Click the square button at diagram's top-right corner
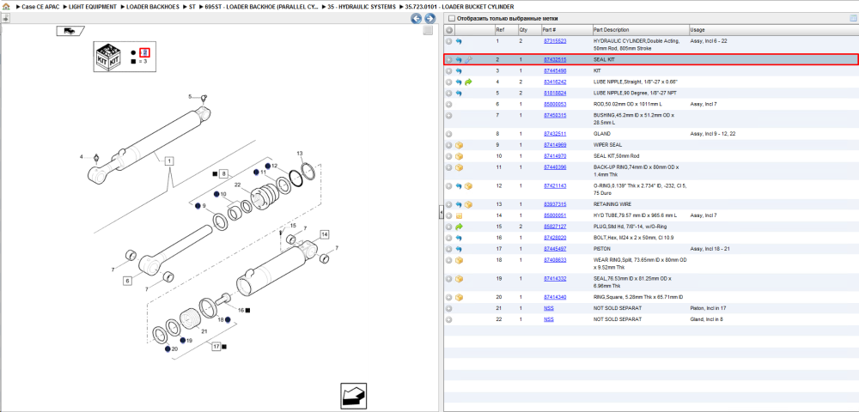Image resolution: width=859 pixels, height=412 pixels. 428,31
